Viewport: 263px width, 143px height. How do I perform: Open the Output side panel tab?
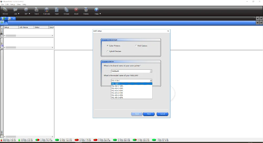tap(2, 31)
